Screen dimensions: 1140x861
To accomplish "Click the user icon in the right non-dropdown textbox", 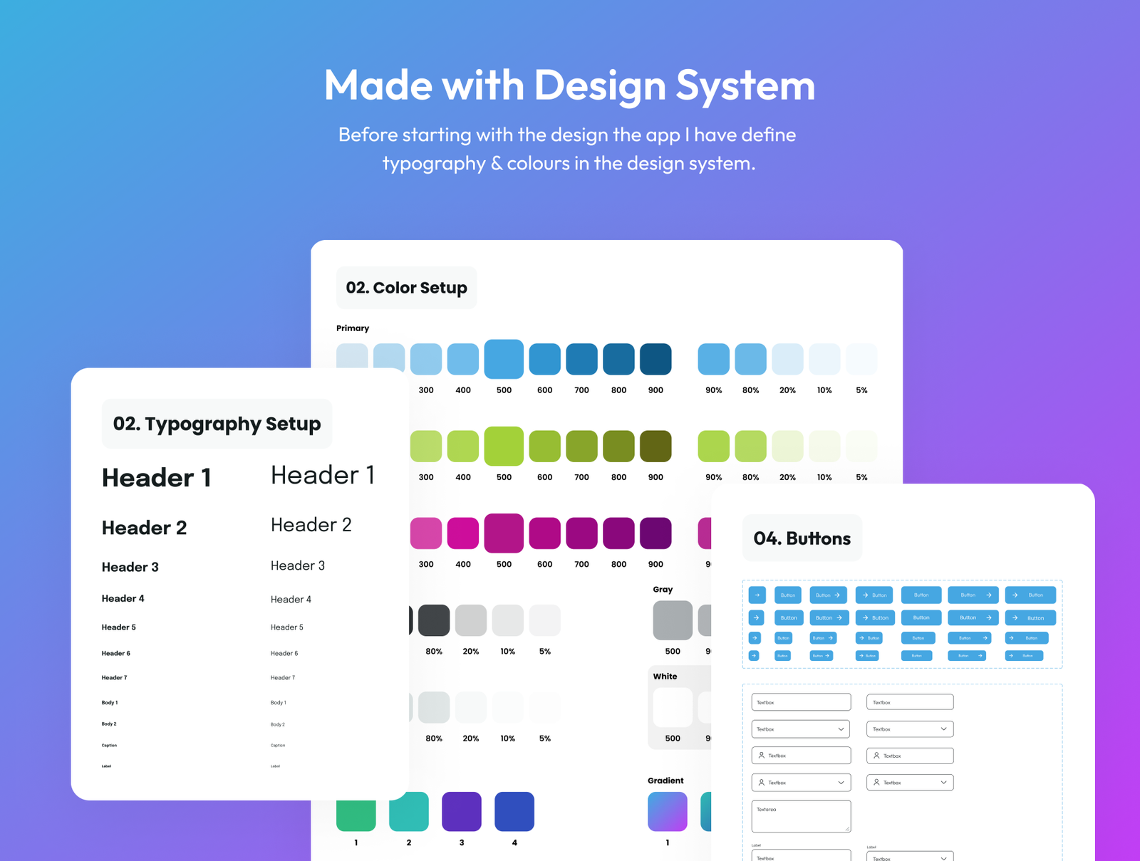I will point(876,755).
